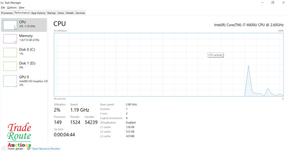Switch to the Users tab
This screenshot has width=289, height=154.
[61, 13]
